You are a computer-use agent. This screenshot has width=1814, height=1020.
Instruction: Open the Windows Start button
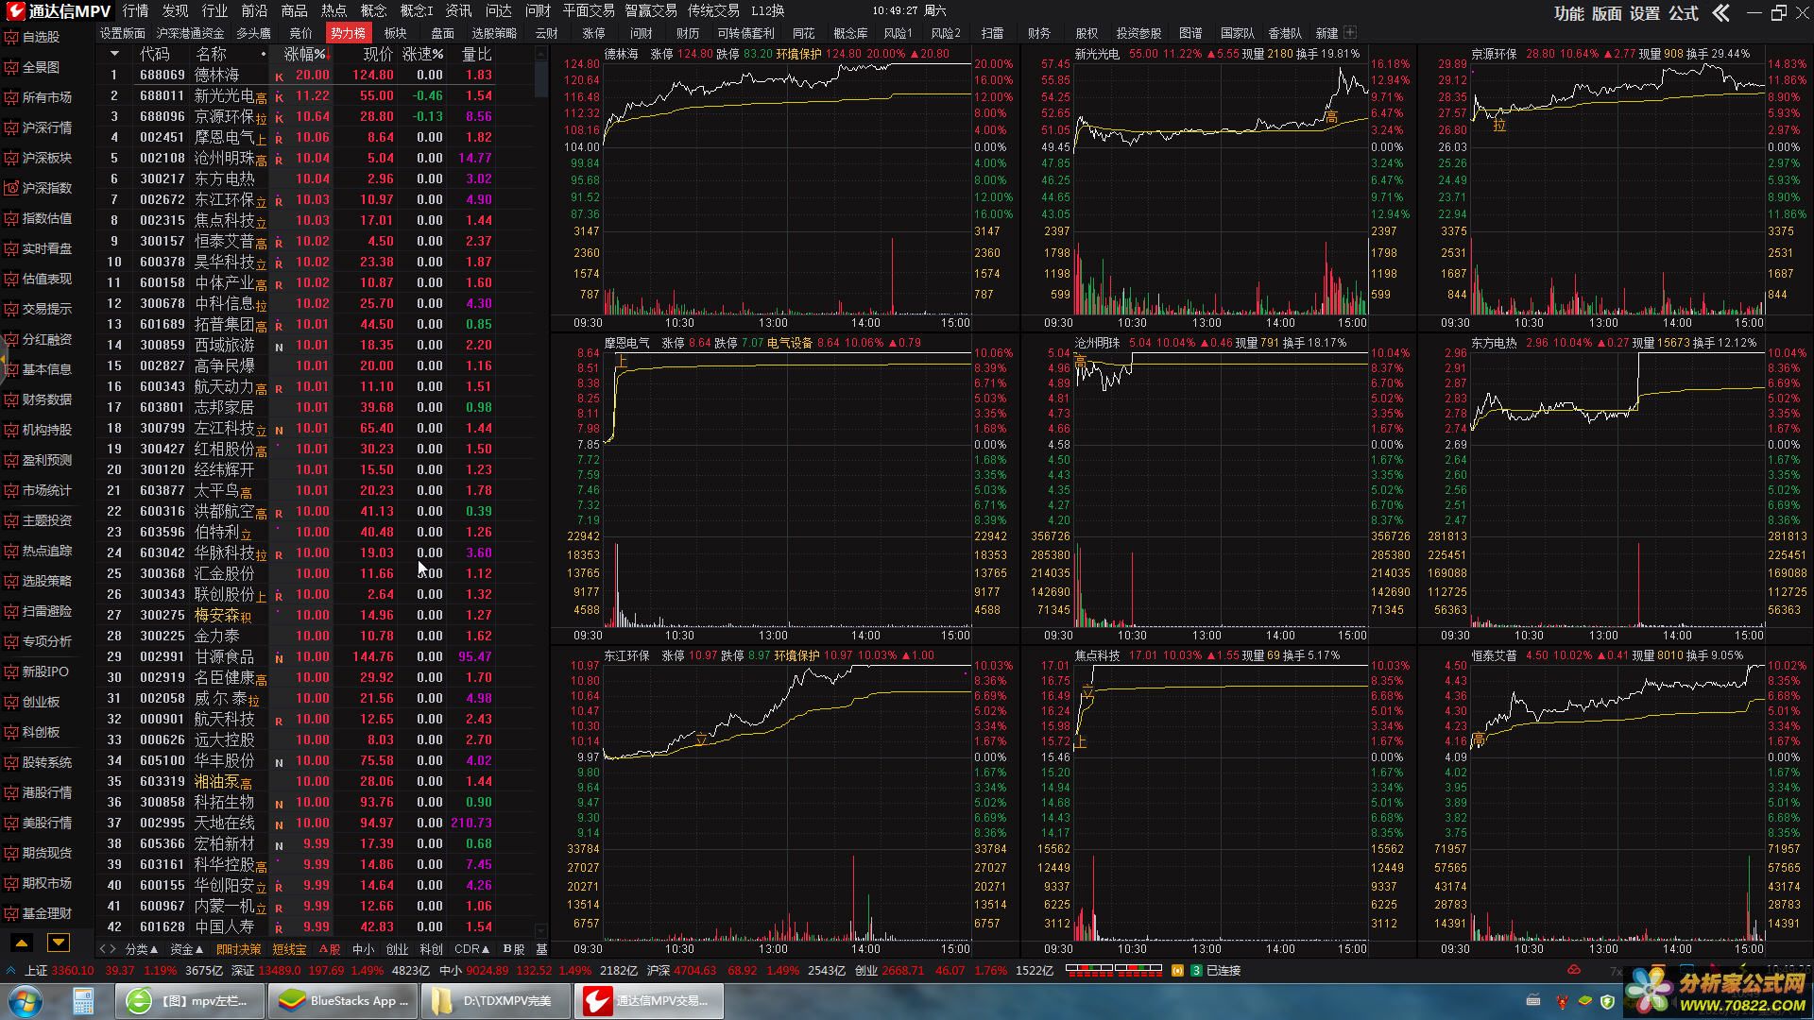(x=26, y=1000)
